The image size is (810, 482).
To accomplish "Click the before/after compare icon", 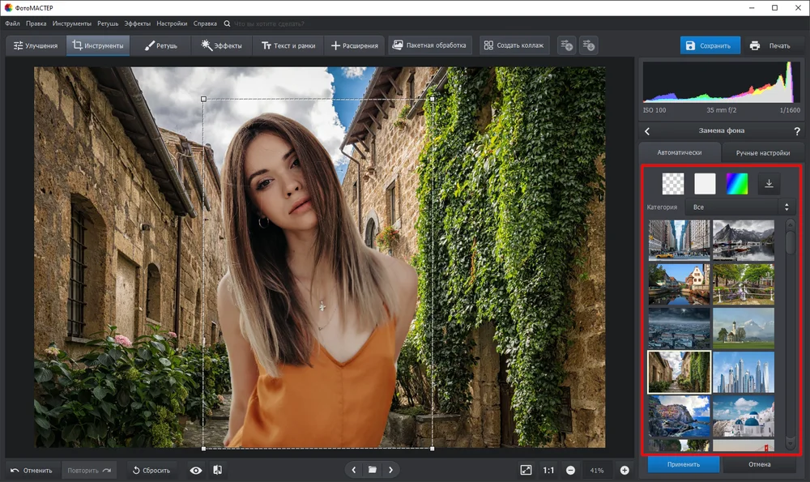I will pyautogui.click(x=217, y=470).
